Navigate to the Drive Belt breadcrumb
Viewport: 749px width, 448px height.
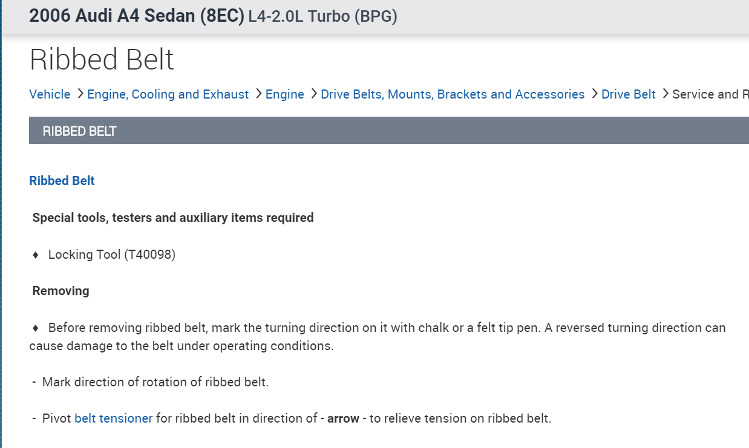(x=628, y=94)
